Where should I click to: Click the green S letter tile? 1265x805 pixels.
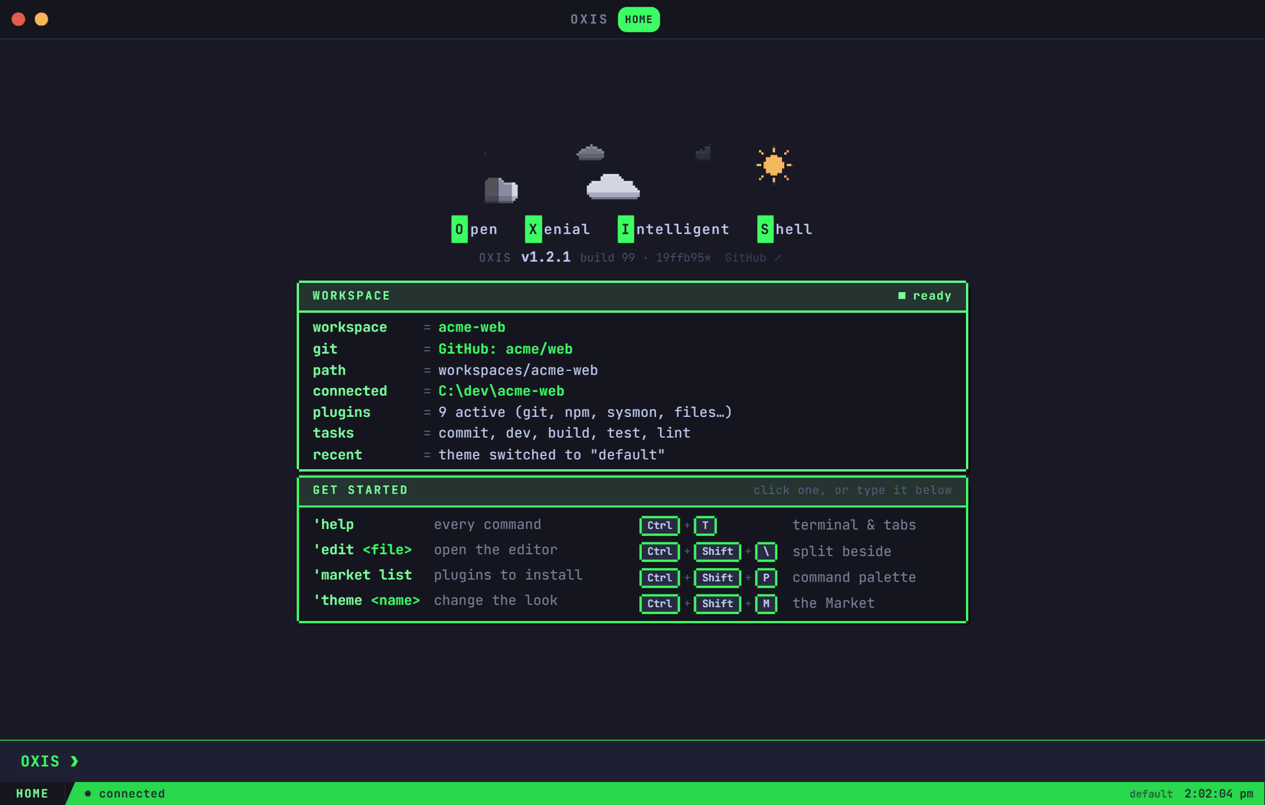coord(765,229)
